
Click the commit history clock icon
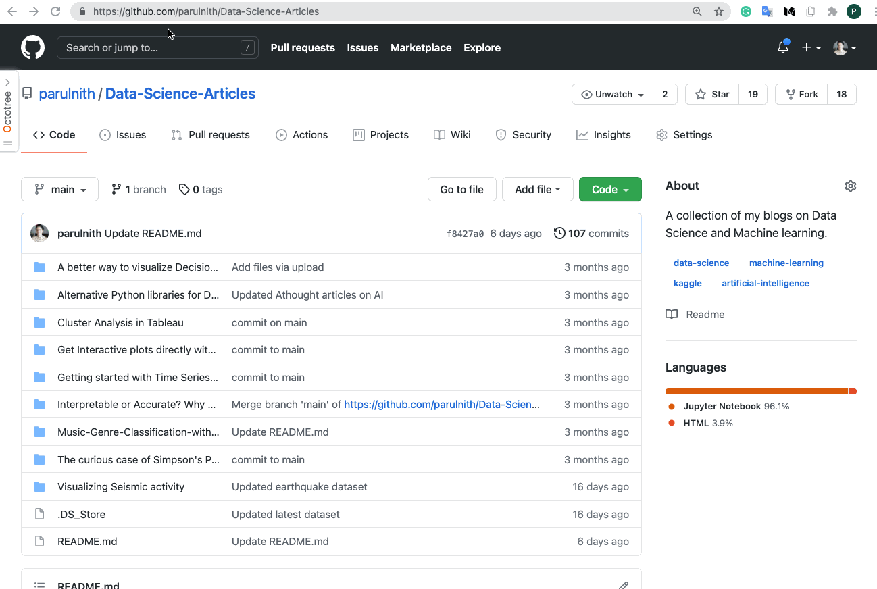559,233
